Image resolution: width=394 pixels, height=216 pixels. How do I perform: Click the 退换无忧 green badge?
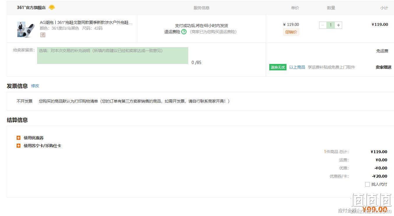(x=278, y=67)
